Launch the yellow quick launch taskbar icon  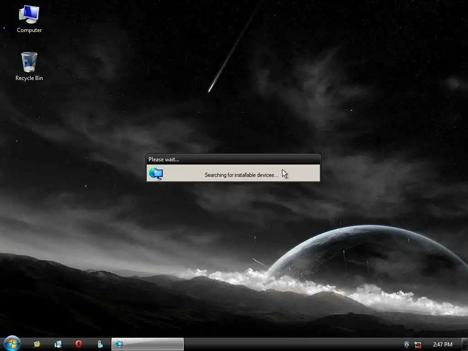[37, 344]
